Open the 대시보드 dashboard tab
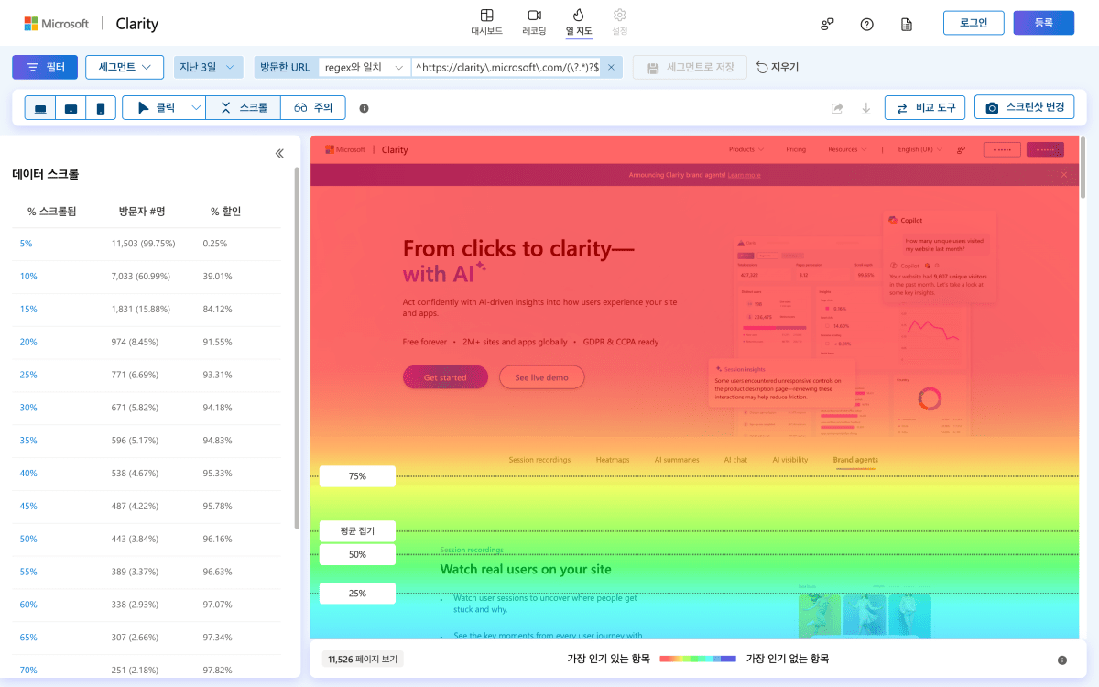The width and height of the screenshot is (1099, 687). click(486, 22)
